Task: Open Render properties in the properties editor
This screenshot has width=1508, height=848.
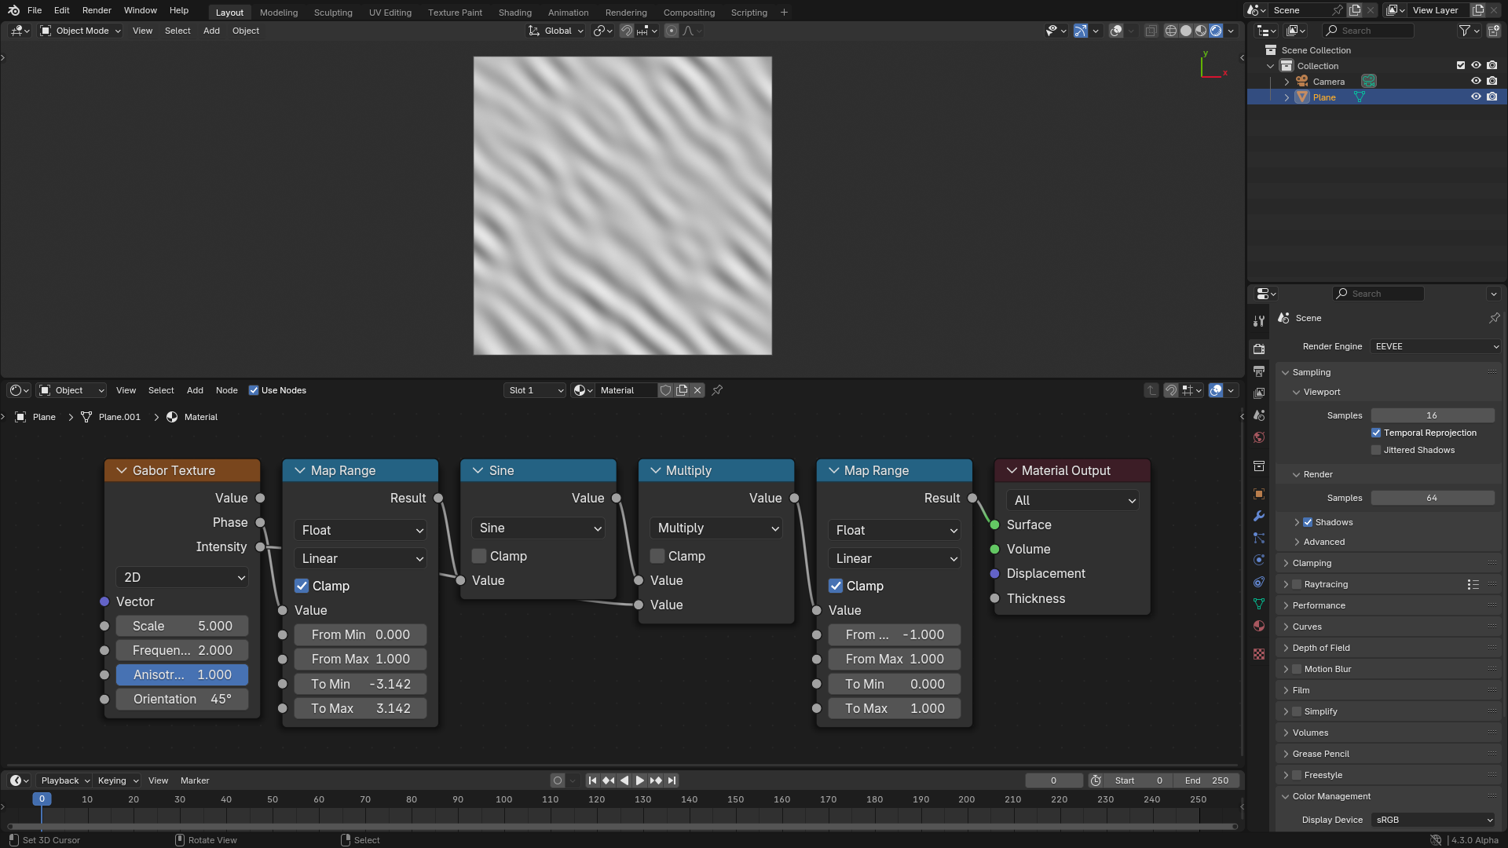Action: point(1258,348)
